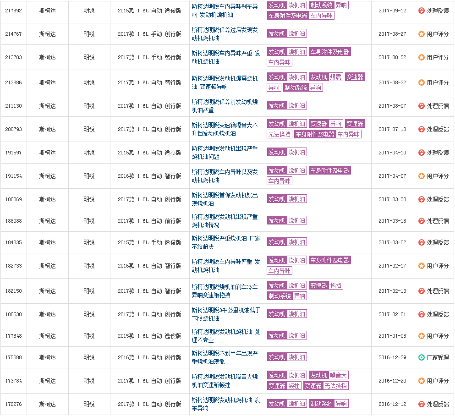Viewport: 455px width, 416px height.
Task: Click 处理反馈 icon in row 188369
Action: coord(422,199)
